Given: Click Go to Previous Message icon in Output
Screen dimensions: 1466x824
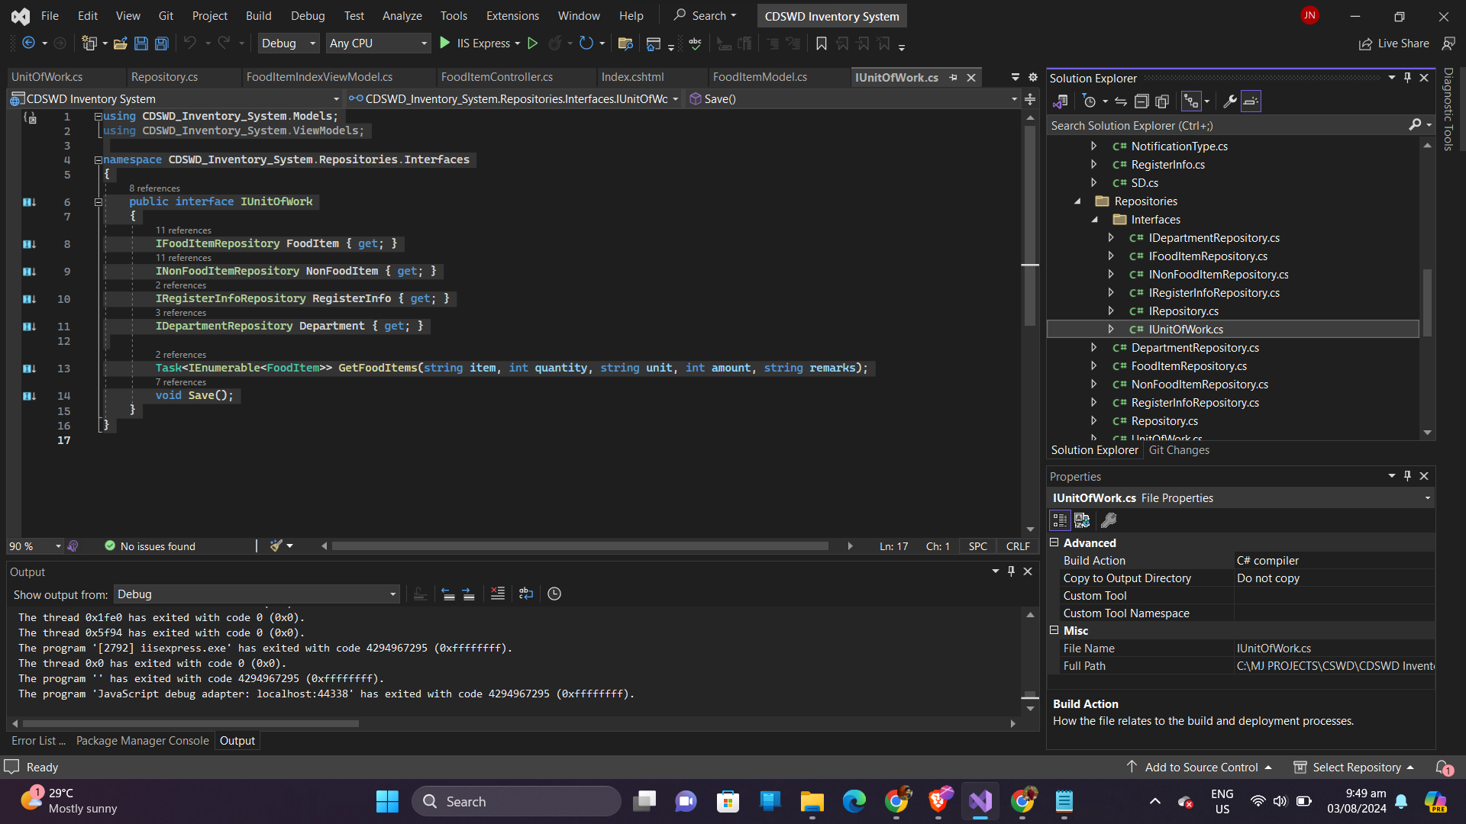Looking at the screenshot, I should (x=448, y=594).
